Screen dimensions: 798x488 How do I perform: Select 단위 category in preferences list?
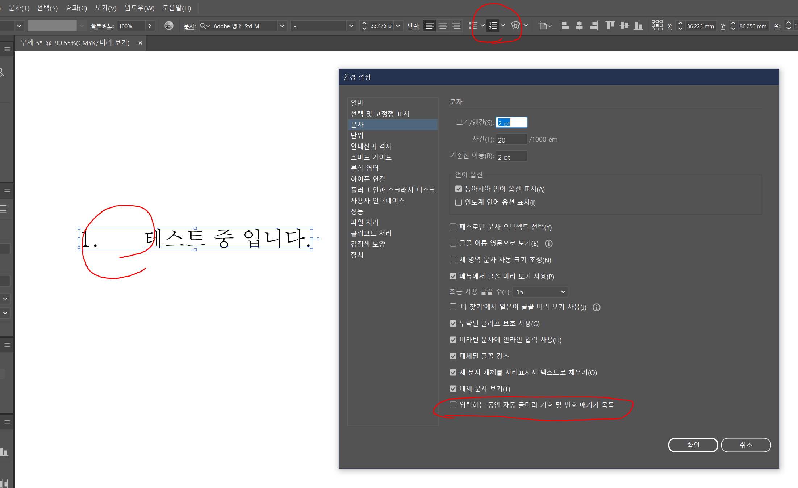(357, 135)
